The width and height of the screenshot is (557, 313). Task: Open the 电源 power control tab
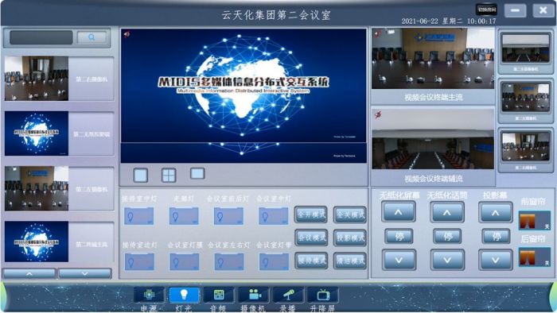tap(150, 295)
